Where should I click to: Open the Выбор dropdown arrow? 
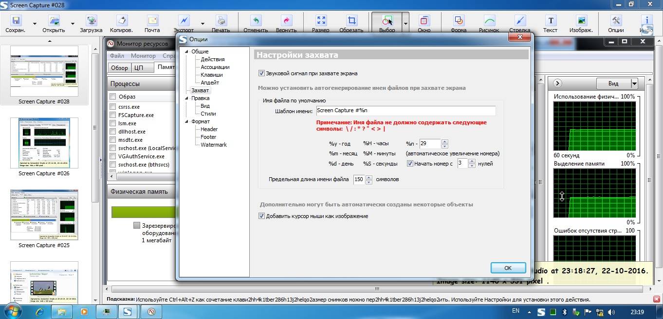tap(405, 23)
